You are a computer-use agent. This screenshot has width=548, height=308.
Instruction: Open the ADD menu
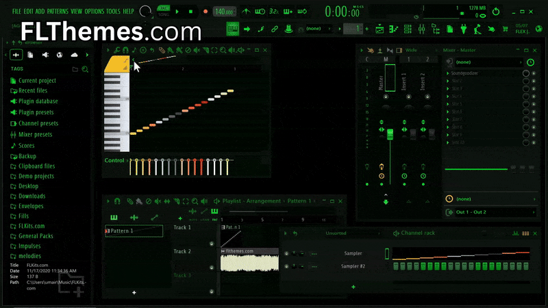pos(40,12)
